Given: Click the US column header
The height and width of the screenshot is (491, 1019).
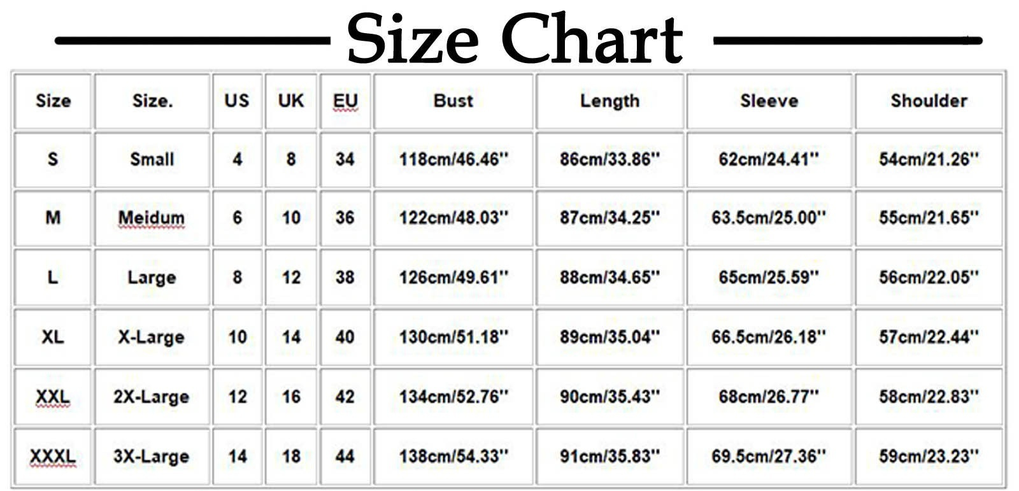Looking at the screenshot, I should pyautogui.click(x=237, y=101).
